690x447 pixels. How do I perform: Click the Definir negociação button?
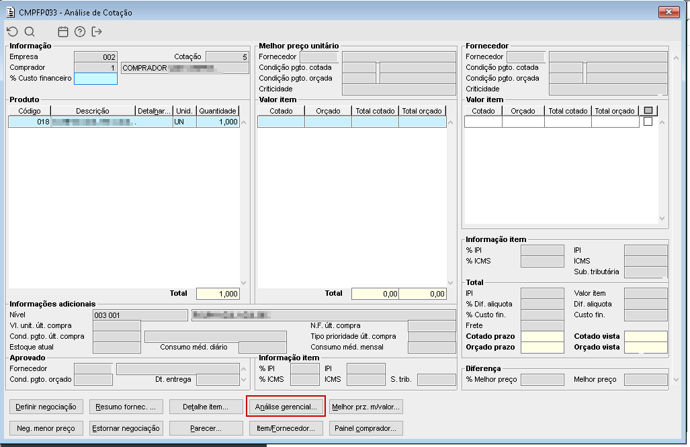[46, 407]
